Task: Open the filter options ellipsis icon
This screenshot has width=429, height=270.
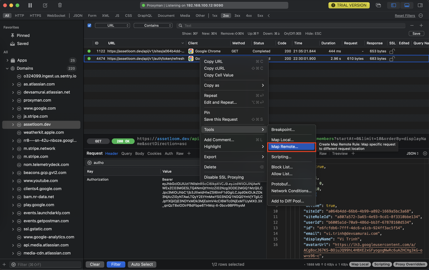Action: [421, 15]
